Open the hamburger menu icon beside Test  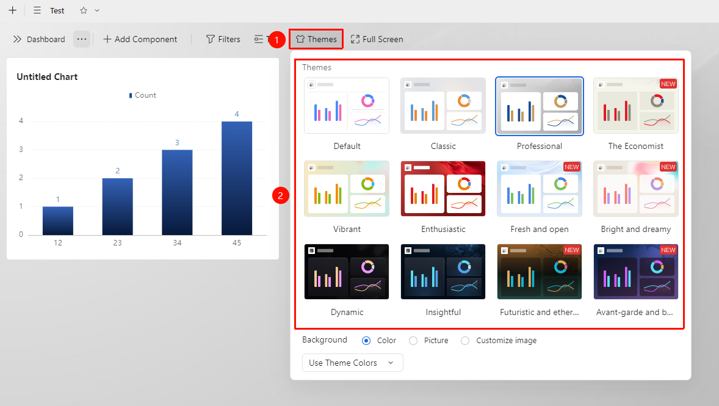coord(37,10)
